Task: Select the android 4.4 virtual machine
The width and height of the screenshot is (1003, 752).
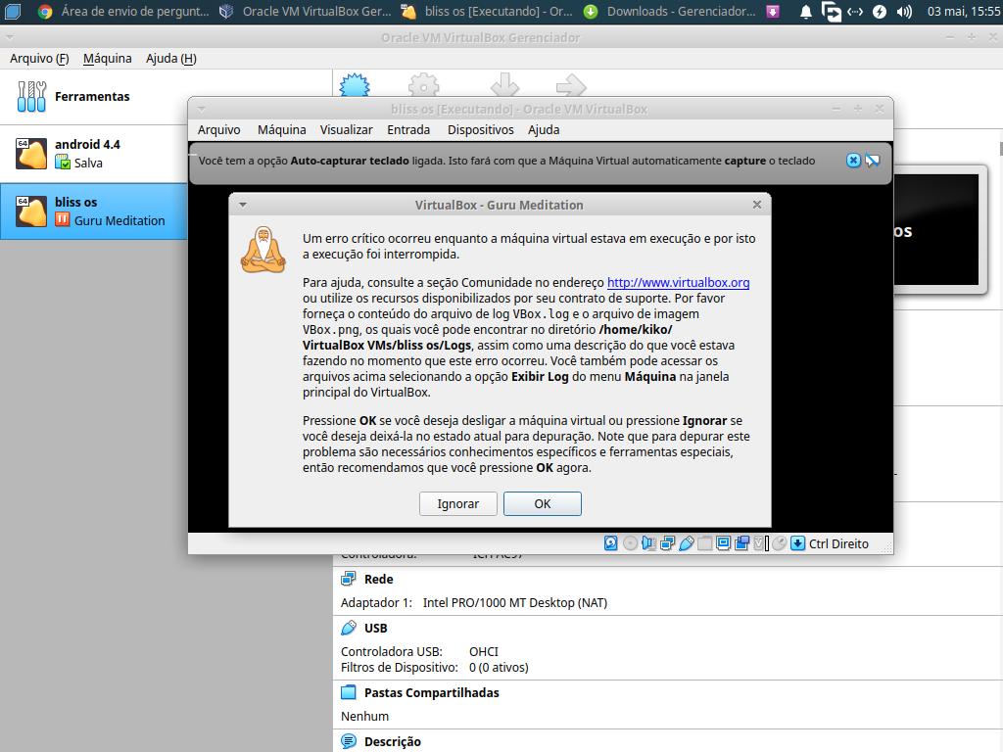Action: click(93, 154)
